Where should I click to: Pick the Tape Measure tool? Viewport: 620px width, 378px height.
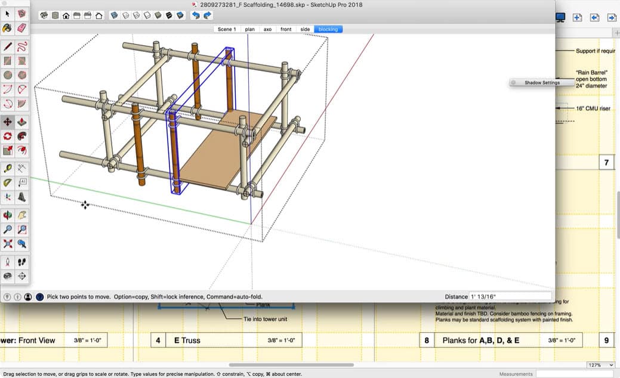click(8, 169)
